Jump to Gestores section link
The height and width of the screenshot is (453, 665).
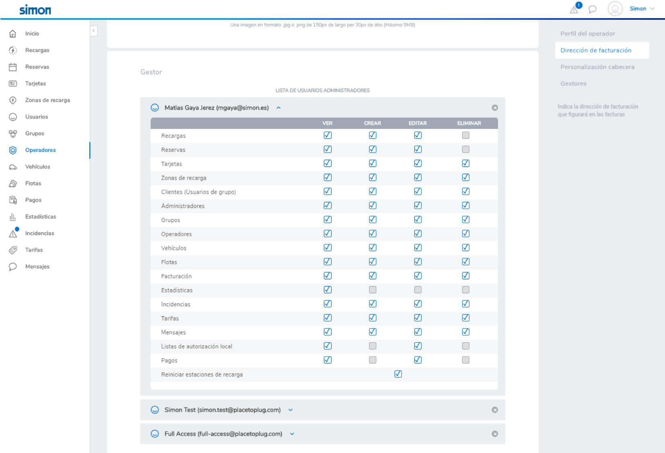pos(573,84)
